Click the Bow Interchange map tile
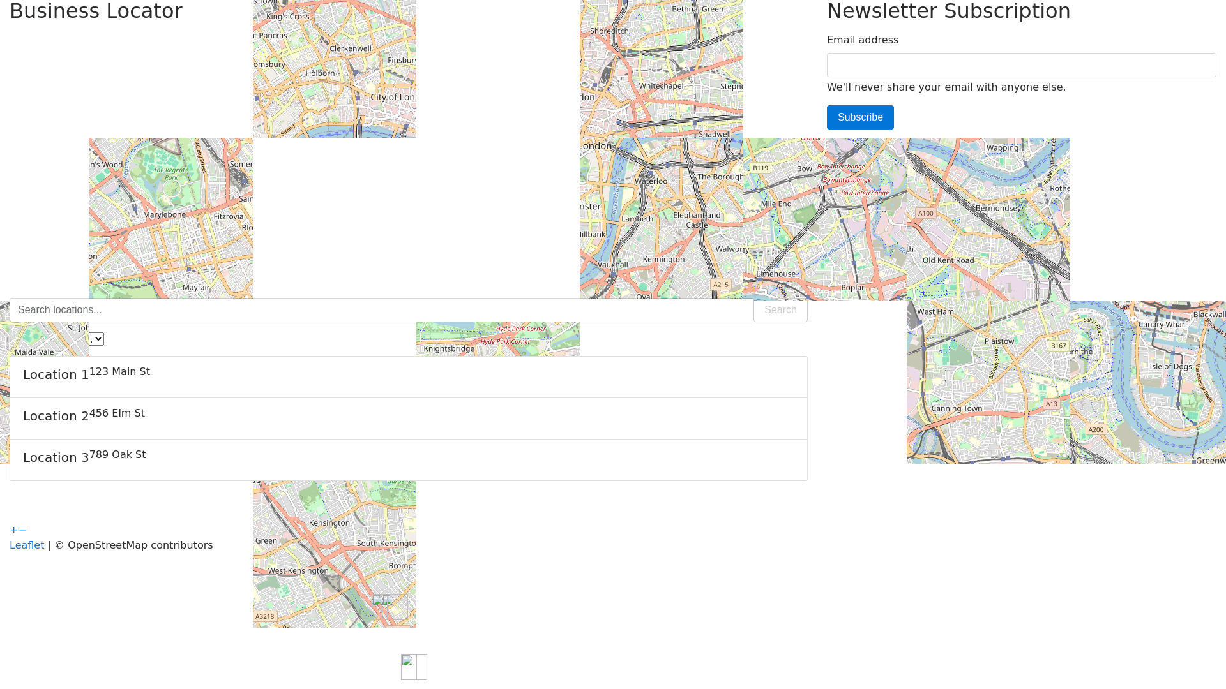Image resolution: width=1226 pixels, height=689 pixels. tap(824, 219)
